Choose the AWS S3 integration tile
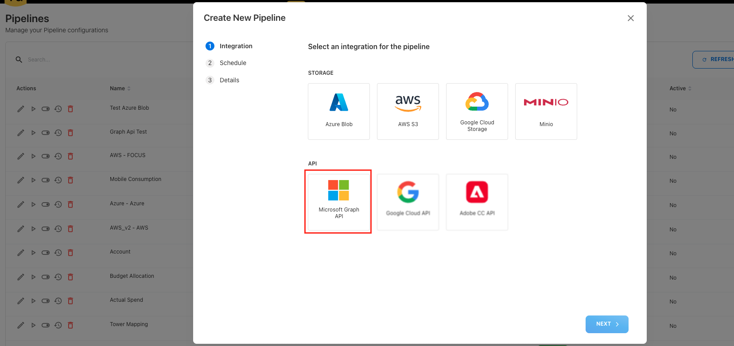Screen dimensions: 734x346 (x=408, y=111)
